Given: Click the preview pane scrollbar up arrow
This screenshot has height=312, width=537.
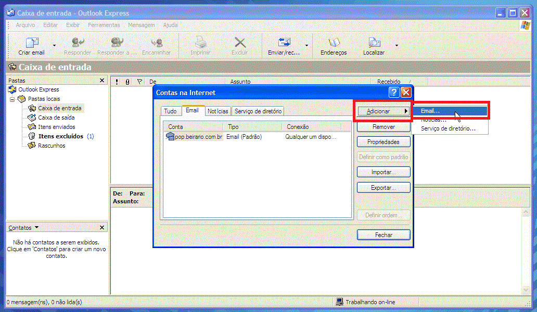Looking at the screenshot, I should click(526, 213).
